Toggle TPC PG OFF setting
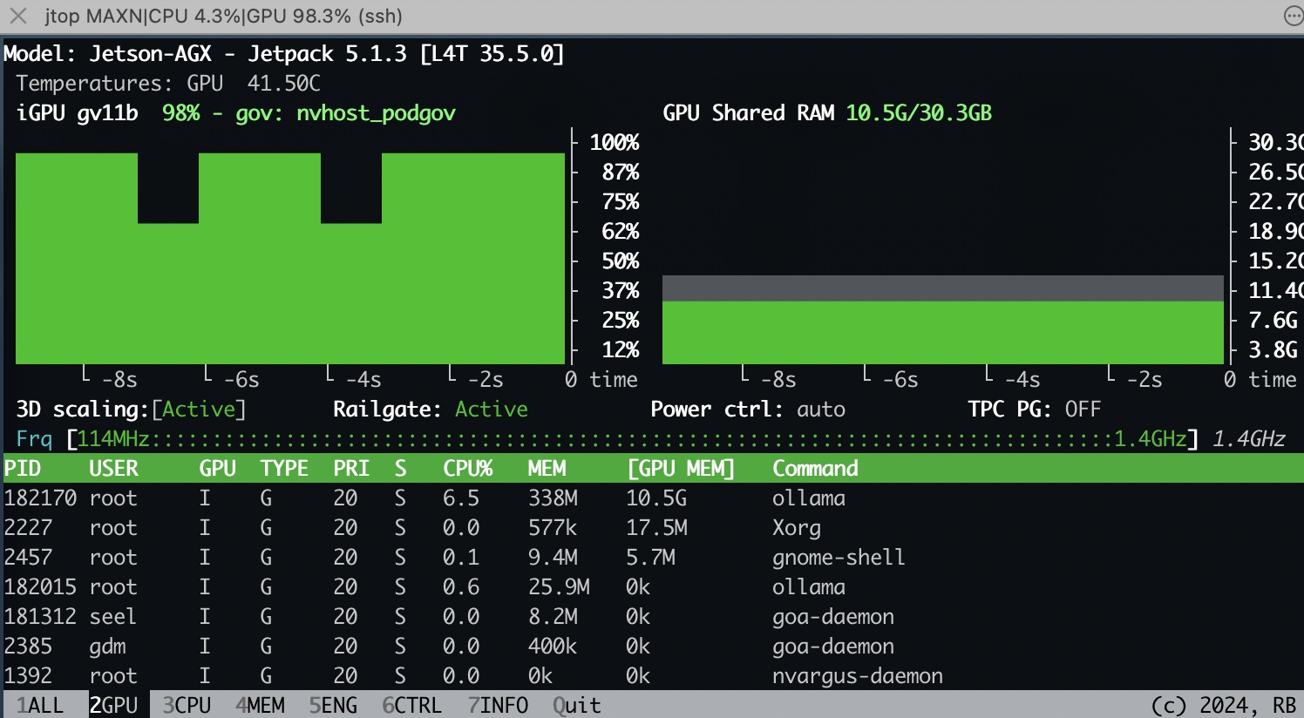This screenshot has width=1304, height=718. point(1083,410)
